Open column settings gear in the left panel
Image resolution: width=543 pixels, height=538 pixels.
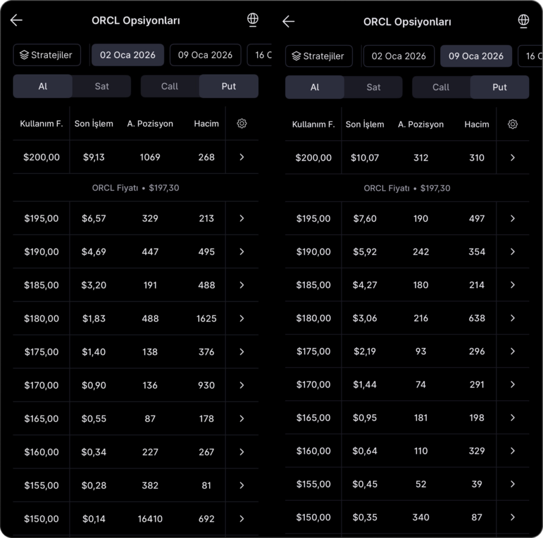pyautogui.click(x=242, y=124)
